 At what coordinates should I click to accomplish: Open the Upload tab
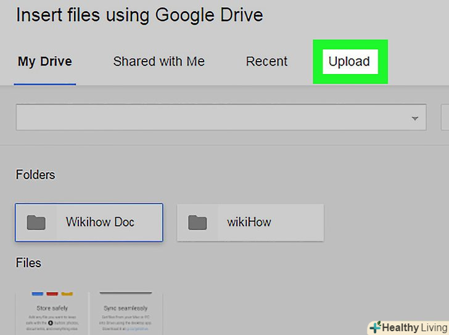pyautogui.click(x=350, y=62)
